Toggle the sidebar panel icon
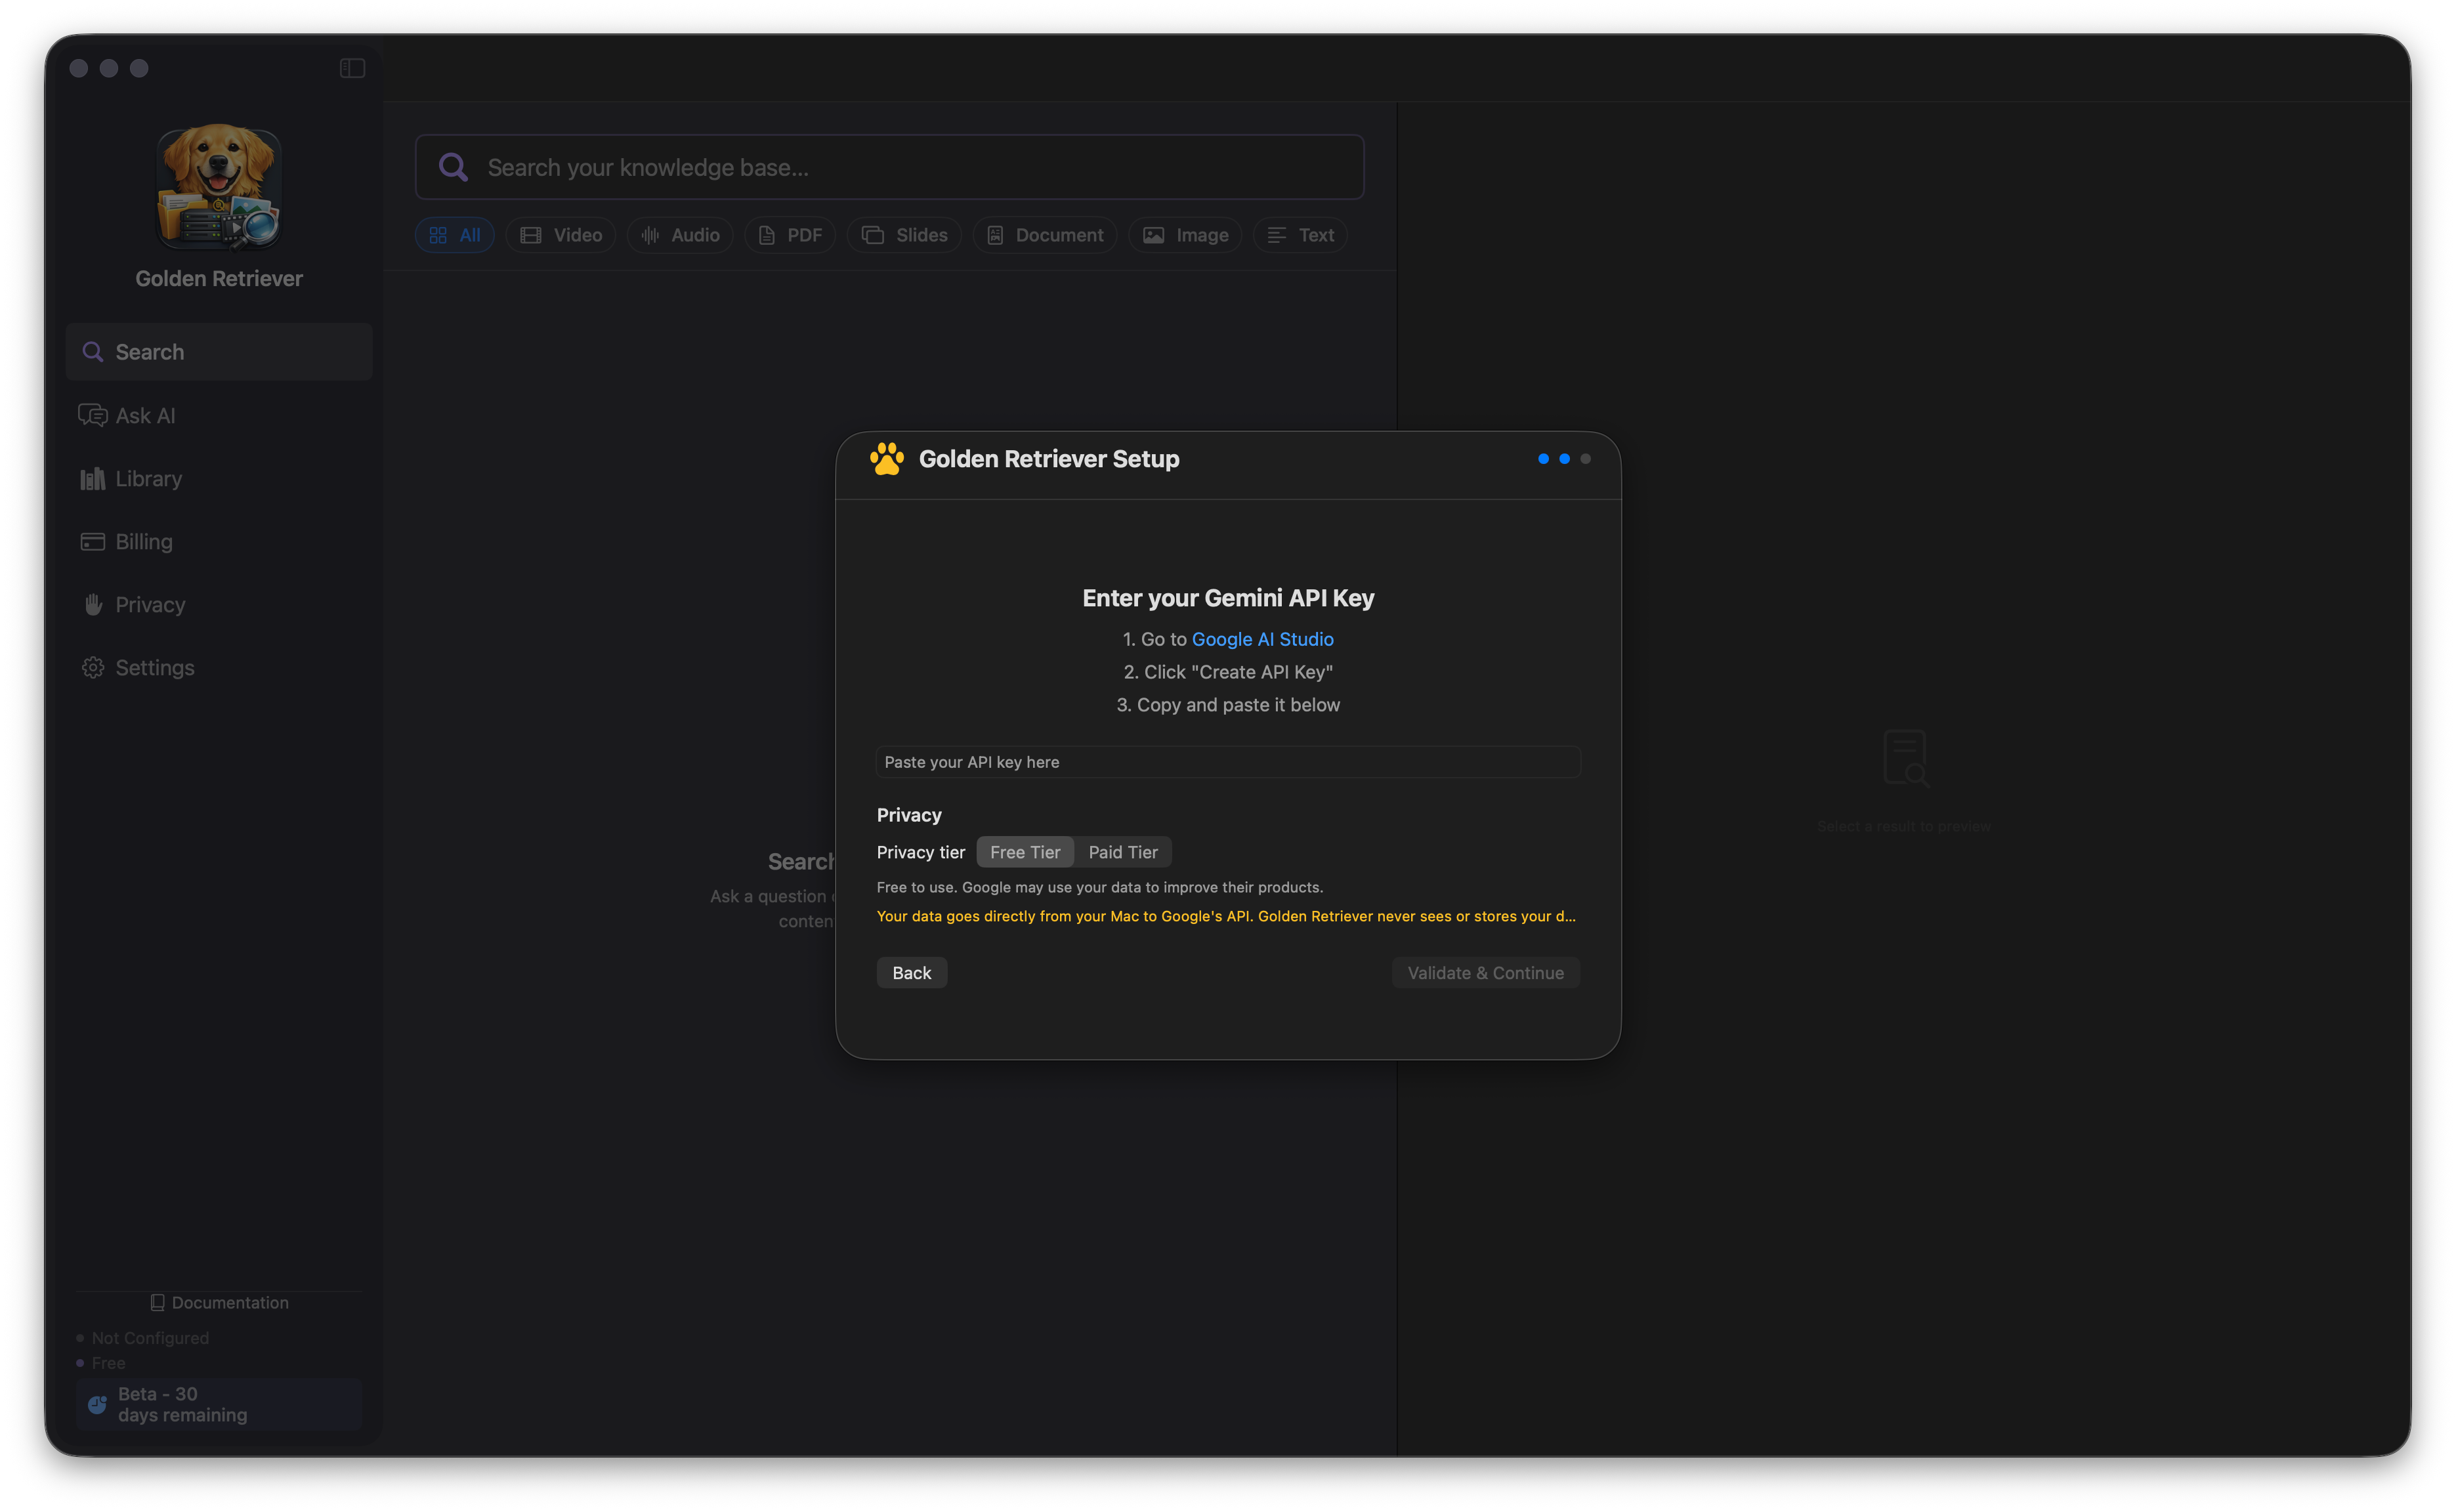 [x=352, y=68]
